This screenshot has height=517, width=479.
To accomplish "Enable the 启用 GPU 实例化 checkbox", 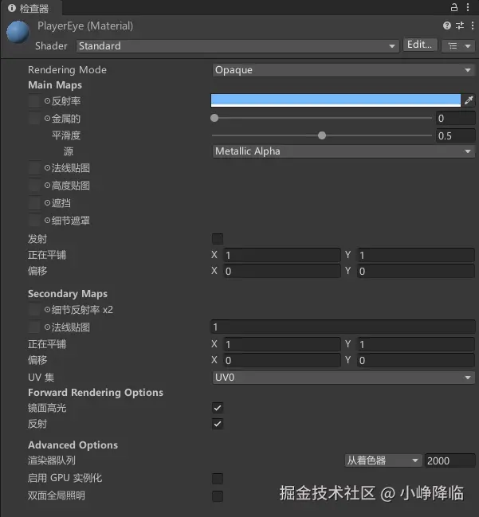I will point(218,479).
